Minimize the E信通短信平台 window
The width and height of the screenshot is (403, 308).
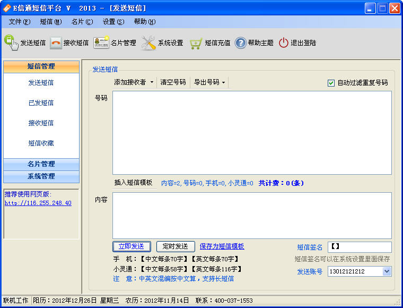coord(370,8)
